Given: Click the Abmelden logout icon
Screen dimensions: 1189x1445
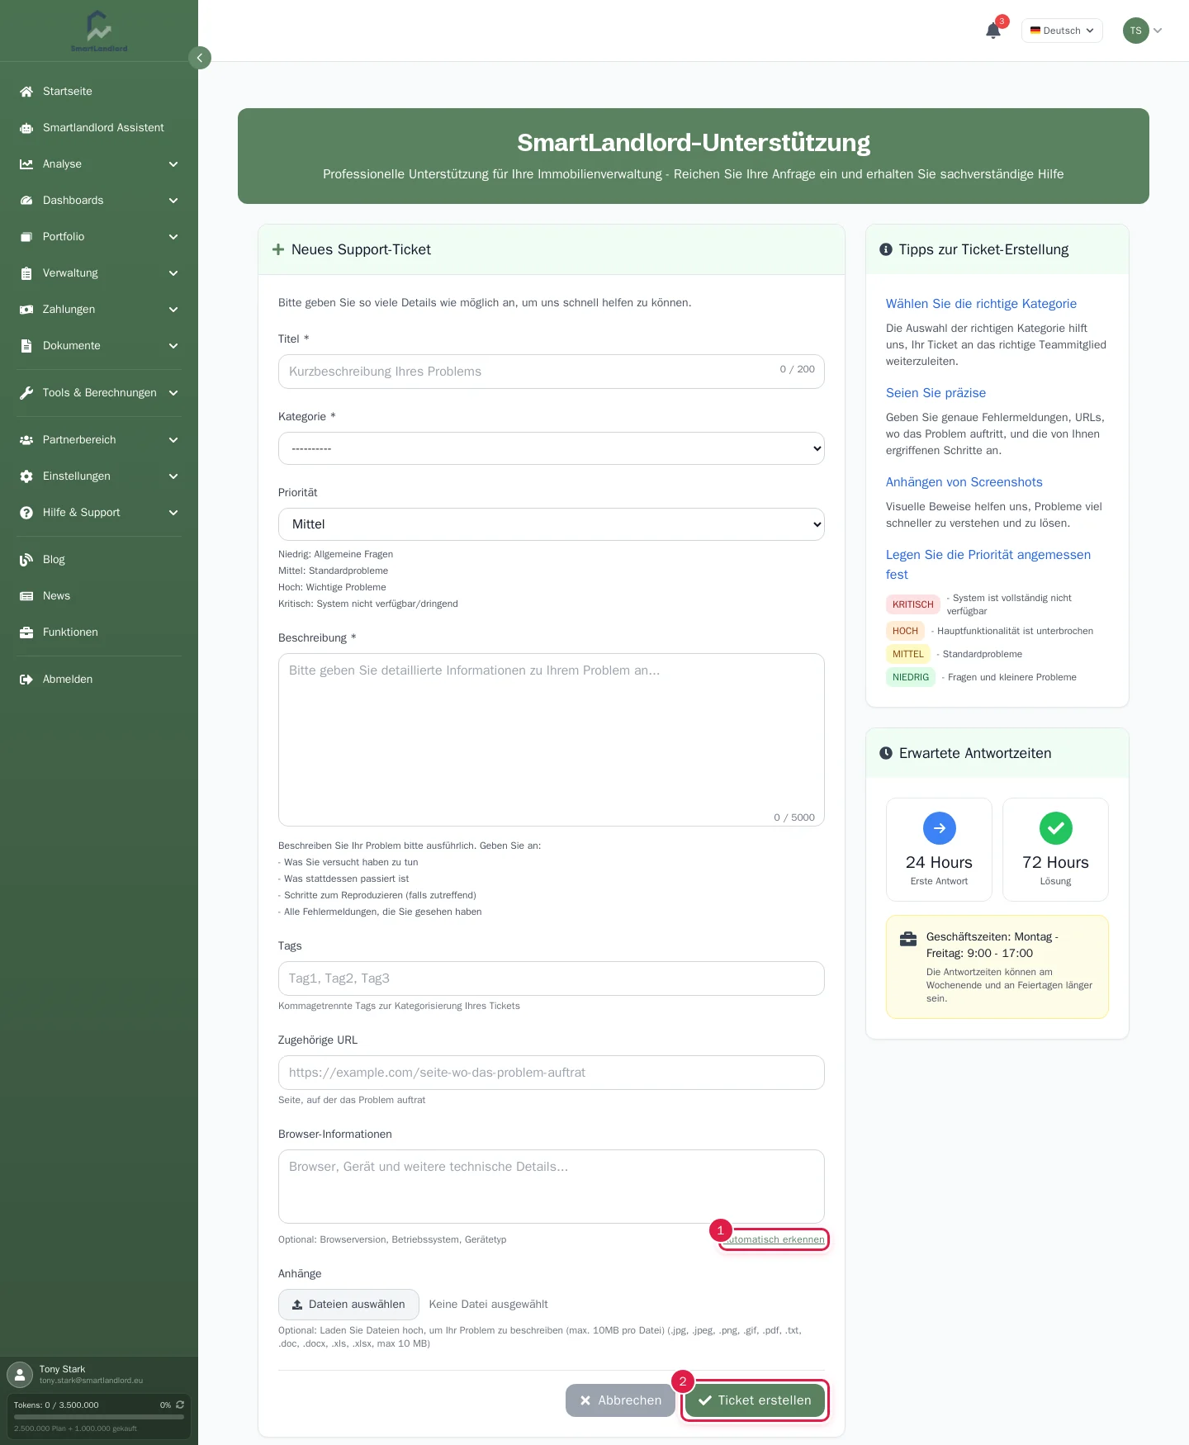Looking at the screenshot, I should (x=26, y=680).
